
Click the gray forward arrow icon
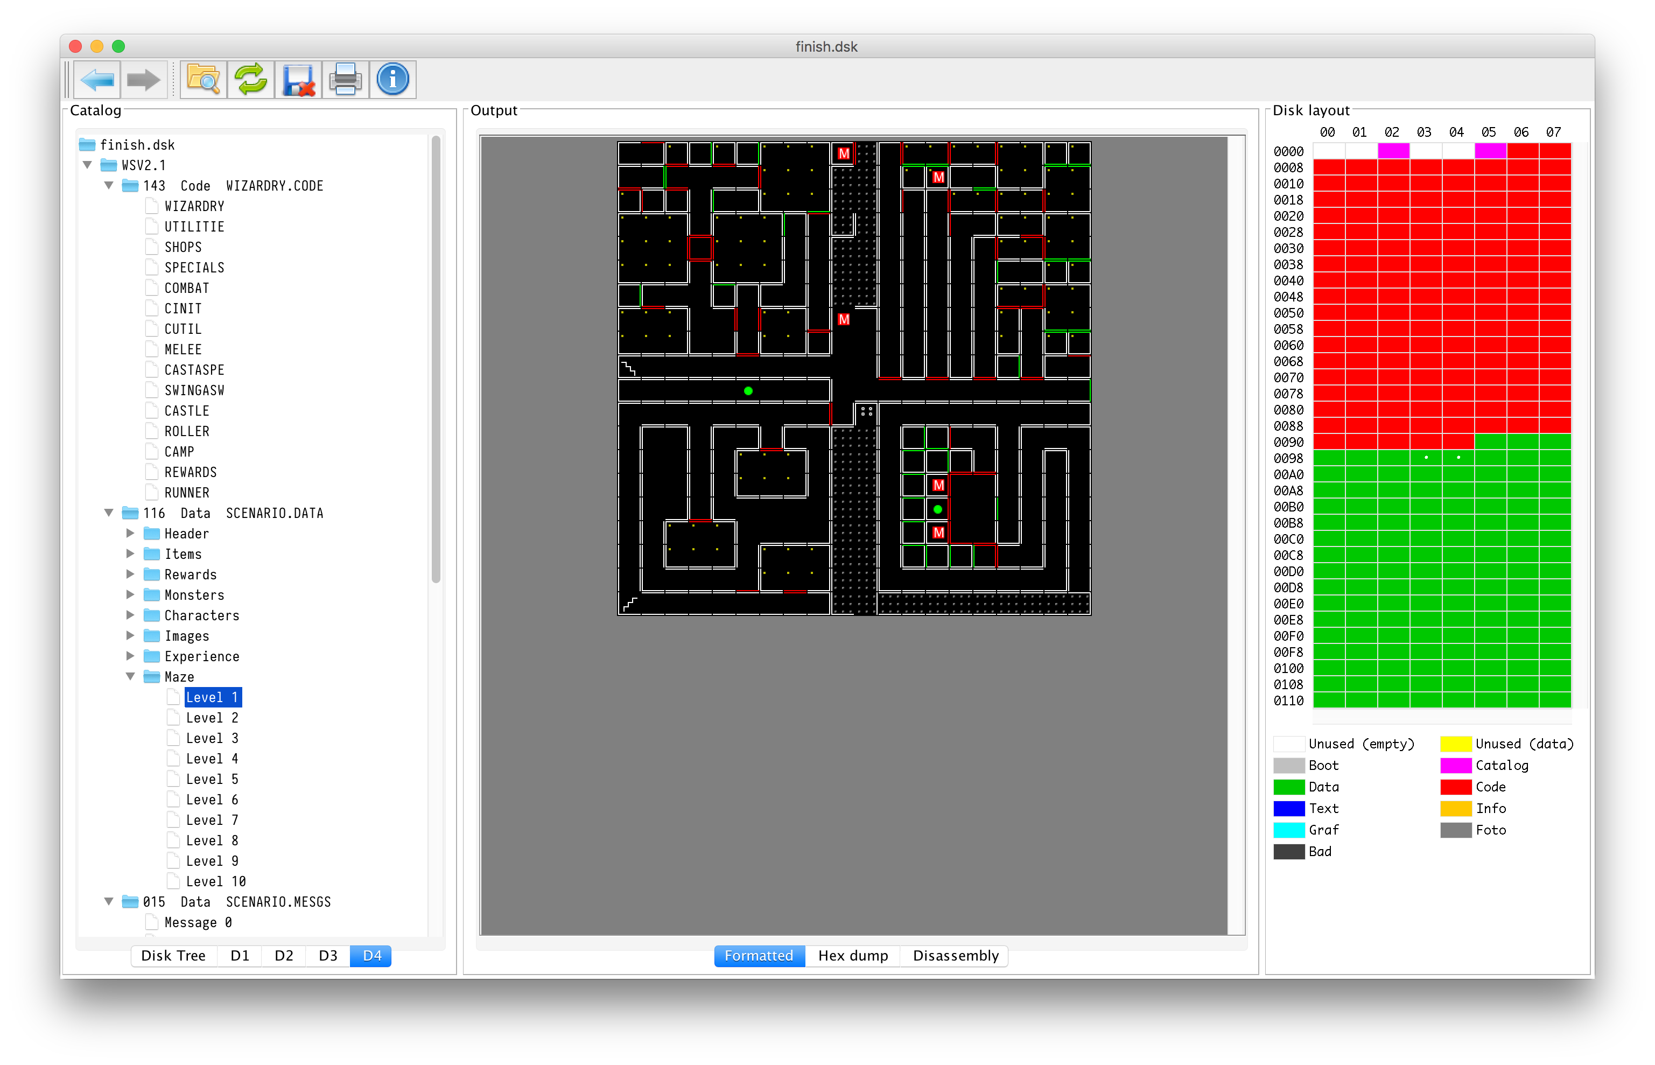tap(144, 80)
